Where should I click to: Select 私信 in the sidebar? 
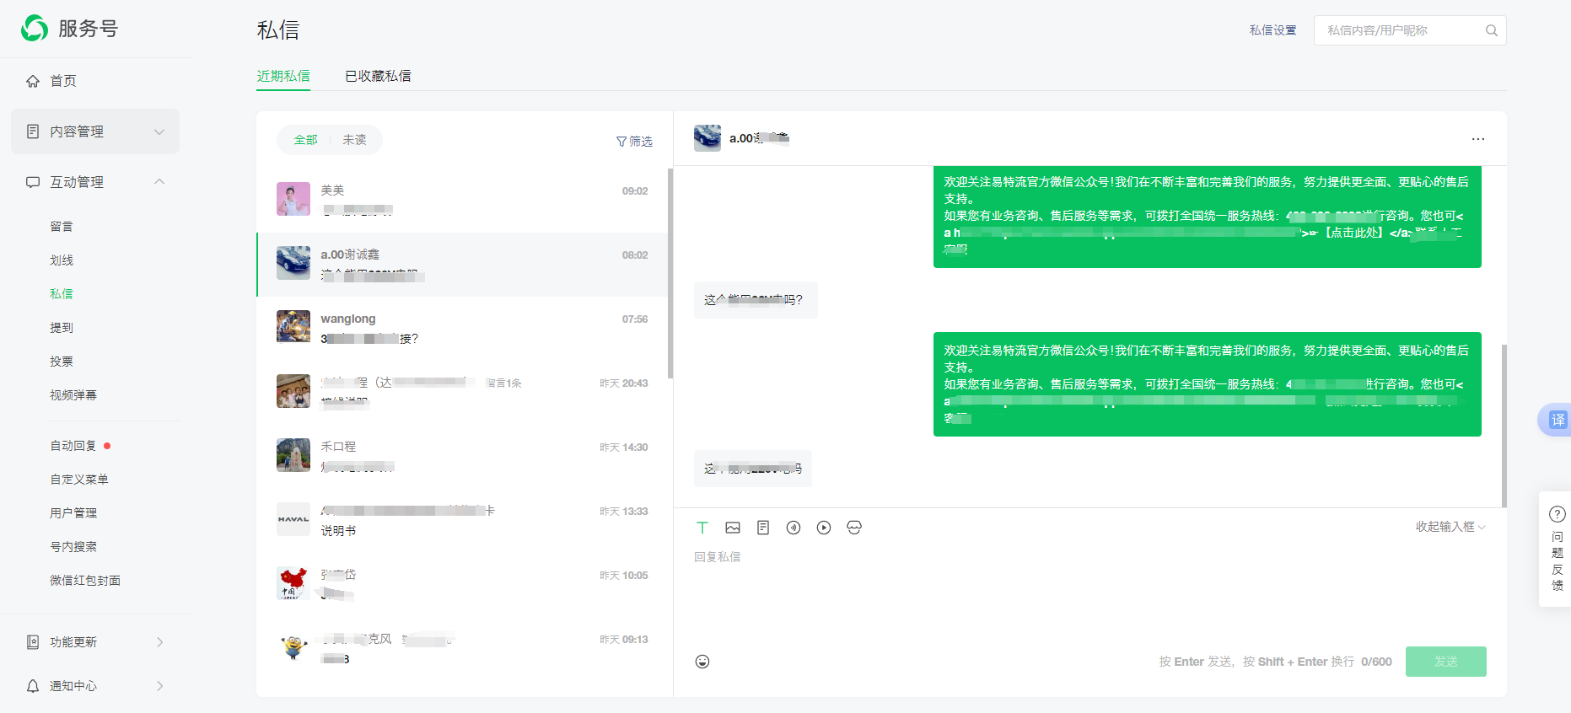point(62,294)
